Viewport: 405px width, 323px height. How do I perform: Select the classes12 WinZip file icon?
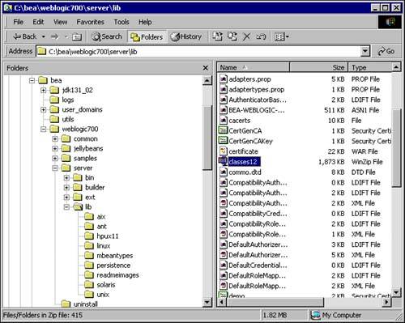(223, 161)
